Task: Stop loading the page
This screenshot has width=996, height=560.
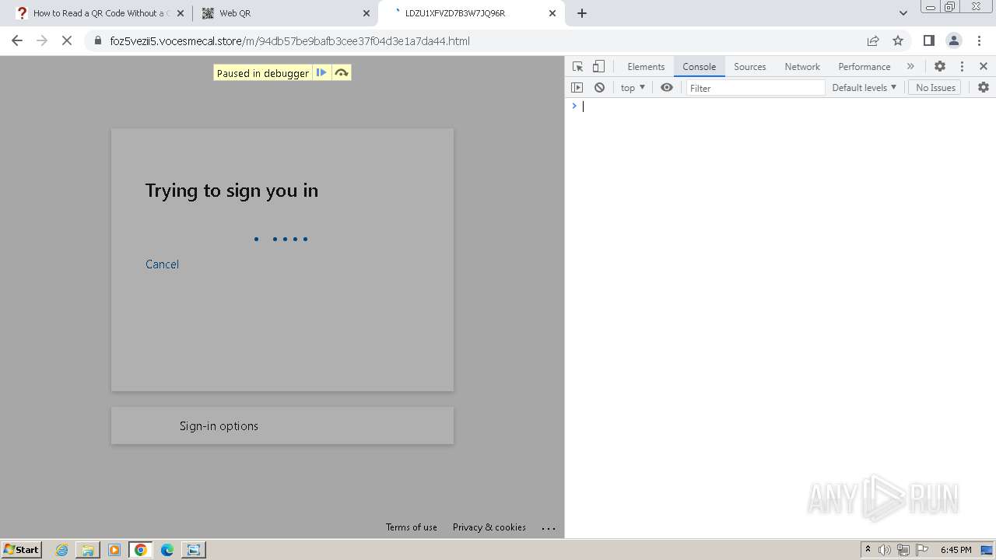Action: pos(67,40)
